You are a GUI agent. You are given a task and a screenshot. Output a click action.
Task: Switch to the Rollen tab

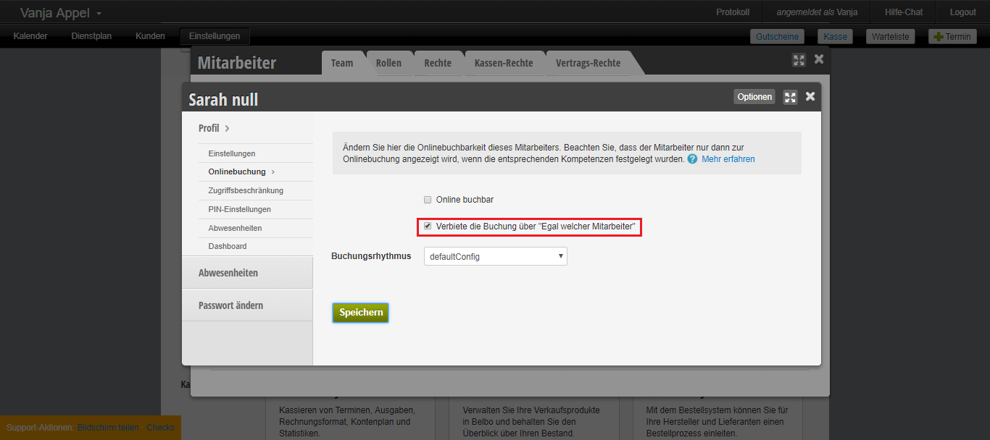coord(388,63)
